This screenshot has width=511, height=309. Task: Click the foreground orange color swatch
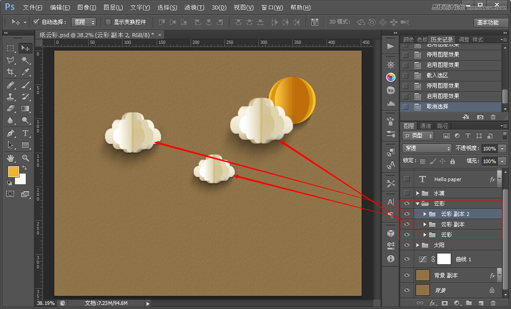[x=13, y=171]
